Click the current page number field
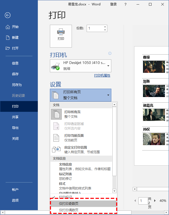169x215 pixels. pyautogui.click(x=143, y=201)
